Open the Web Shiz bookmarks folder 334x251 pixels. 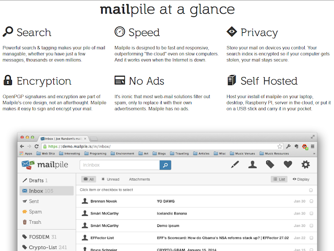click(45, 153)
